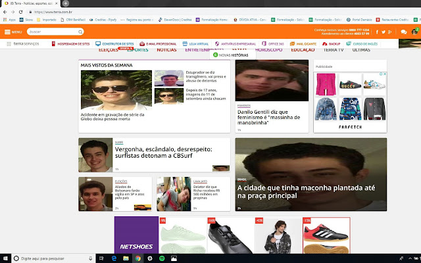The height and width of the screenshot is (263, 421).
Task: Click the browser address bar URL
Action: coord(53,12)
